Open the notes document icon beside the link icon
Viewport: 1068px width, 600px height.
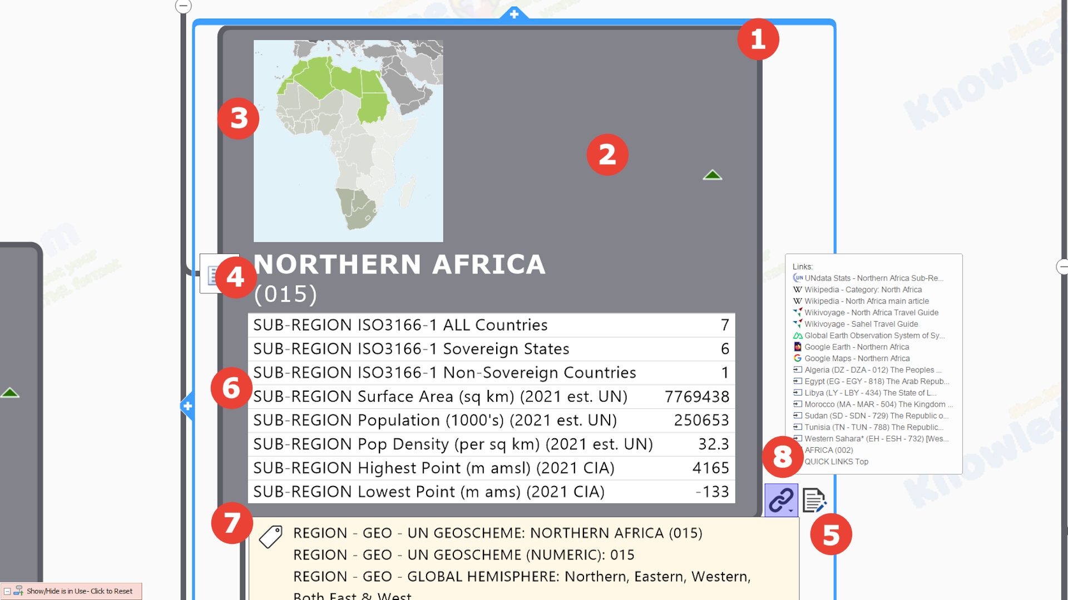(x=814, y=500)
